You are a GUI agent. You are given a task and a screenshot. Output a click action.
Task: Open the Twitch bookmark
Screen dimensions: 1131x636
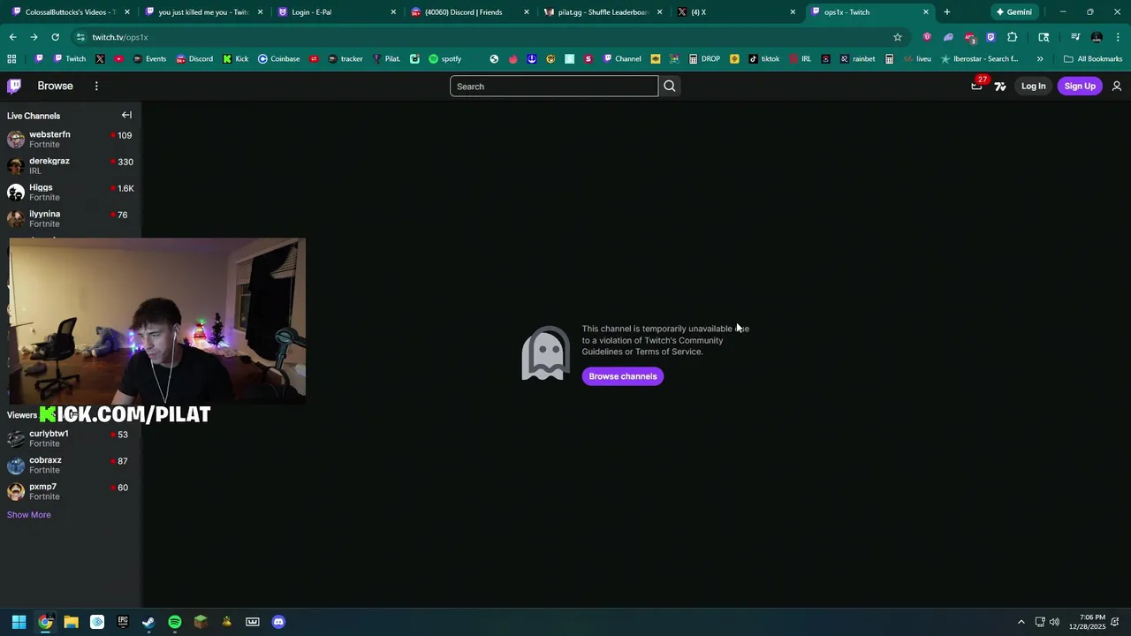(70, 58)
